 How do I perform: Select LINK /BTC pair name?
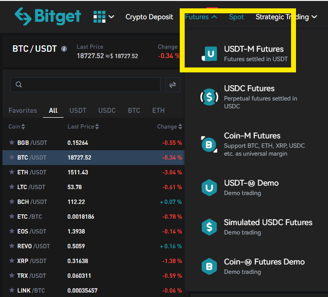(31, 291)
